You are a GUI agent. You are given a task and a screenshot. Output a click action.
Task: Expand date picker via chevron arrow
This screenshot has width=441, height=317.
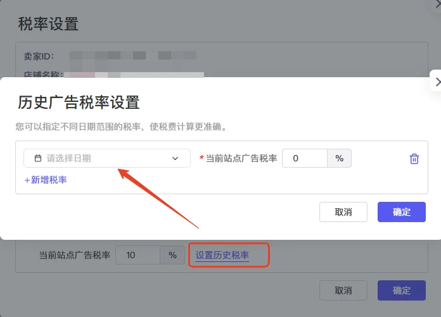[x=175, y=158]
